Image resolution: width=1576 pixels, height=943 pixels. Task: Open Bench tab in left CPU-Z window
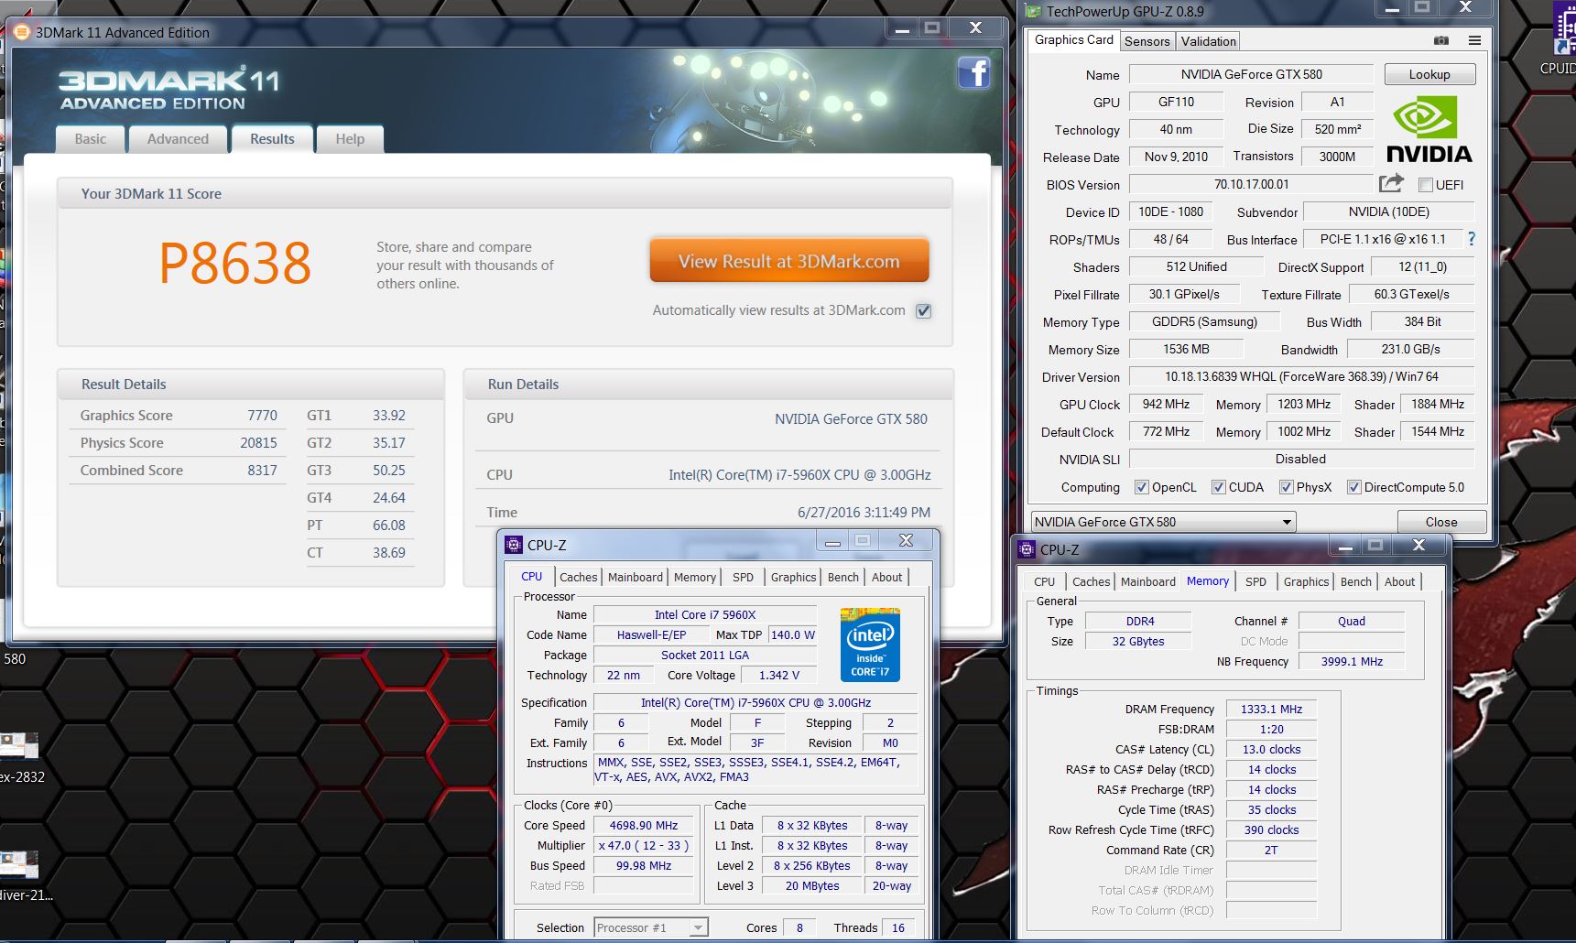point(843,577)
